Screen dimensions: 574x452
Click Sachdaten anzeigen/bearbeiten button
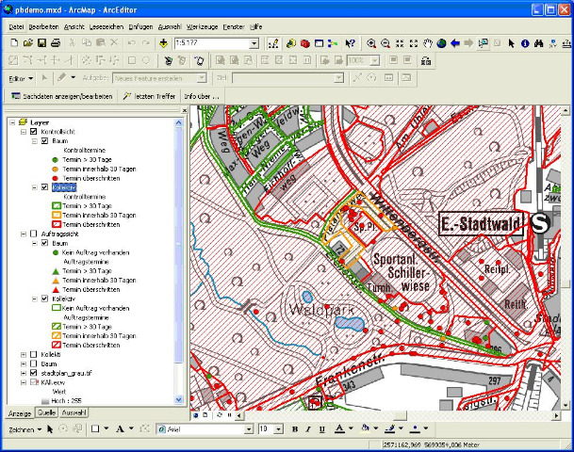click(x=61, y=96)
